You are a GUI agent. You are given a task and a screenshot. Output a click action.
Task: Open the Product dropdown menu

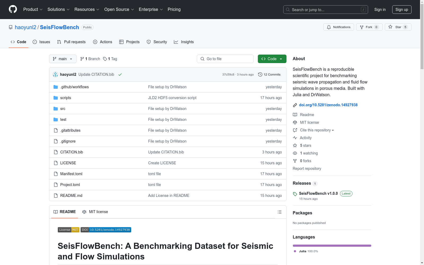(33, 9)
